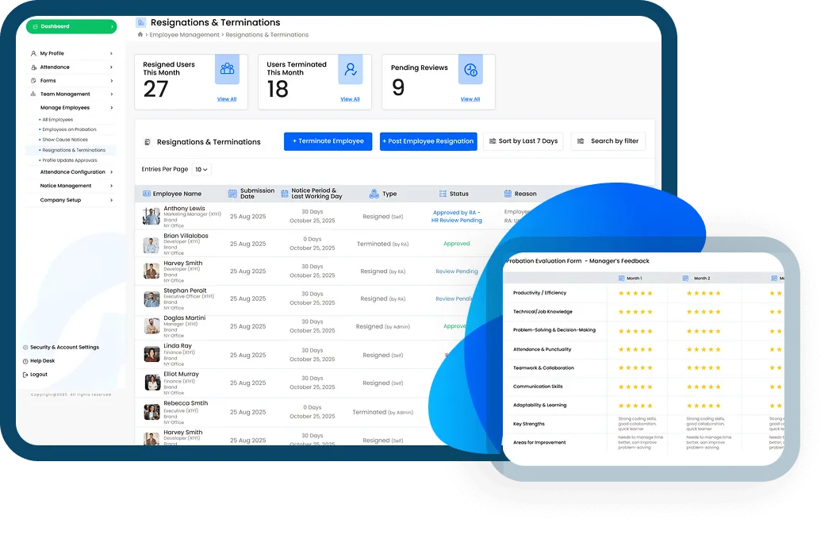
Task: Open the Dashboard menu item
Action: 71,26
